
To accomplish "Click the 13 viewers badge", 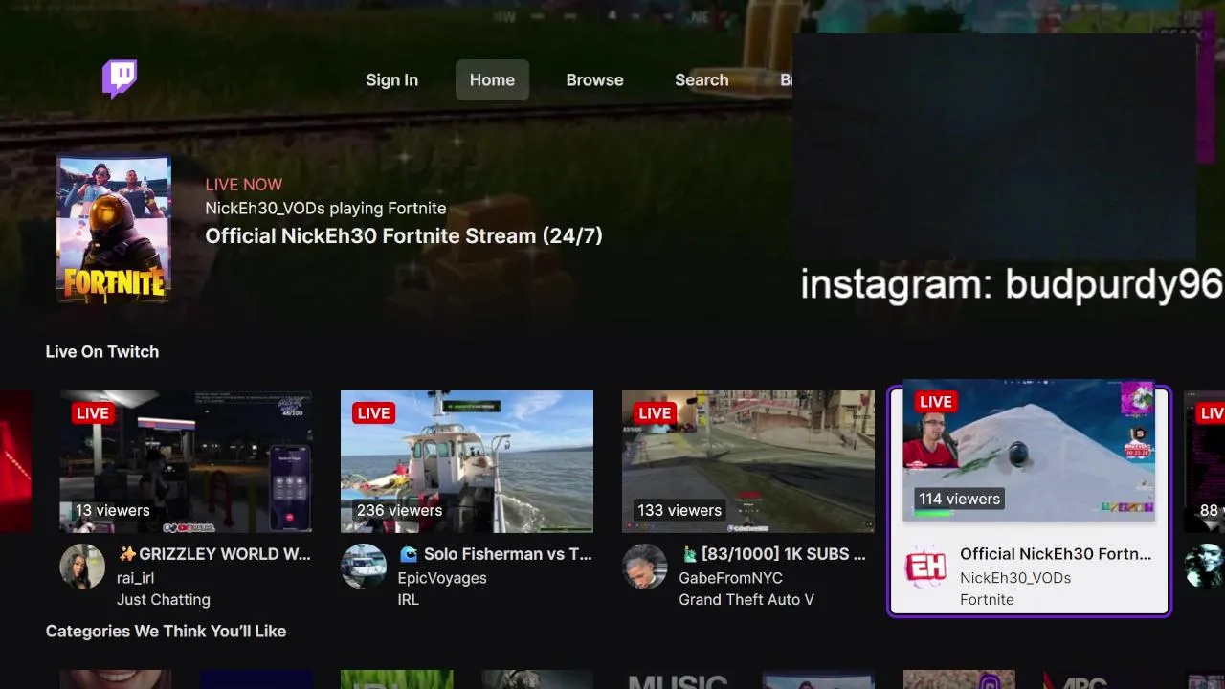I will click(112, 511).
